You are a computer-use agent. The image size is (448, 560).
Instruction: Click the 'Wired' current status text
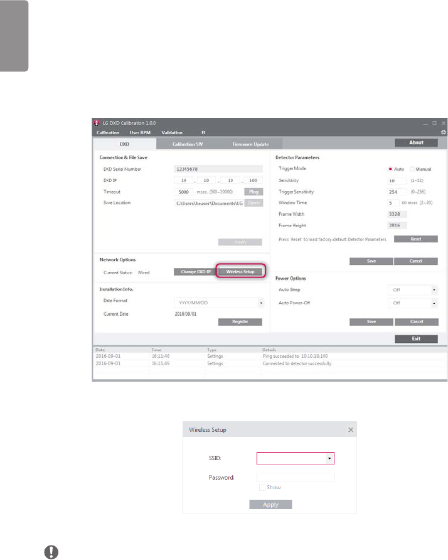144,272
